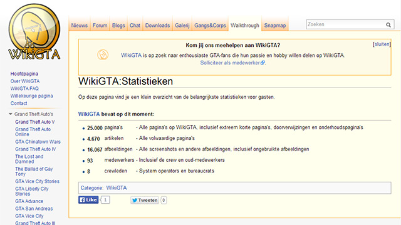Screen dimensions: 401x225
Task: Collapse the Grand Theft Auto's sidebar section
Action: pyautogui.click(x=11, y=114)
